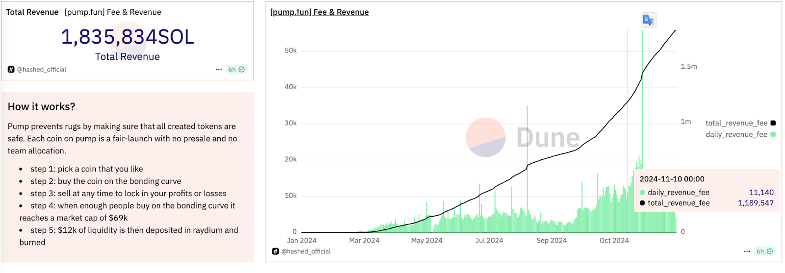Click the black total_revenue_fee legend swatch

pyautogui.click(x=773, y=123)
